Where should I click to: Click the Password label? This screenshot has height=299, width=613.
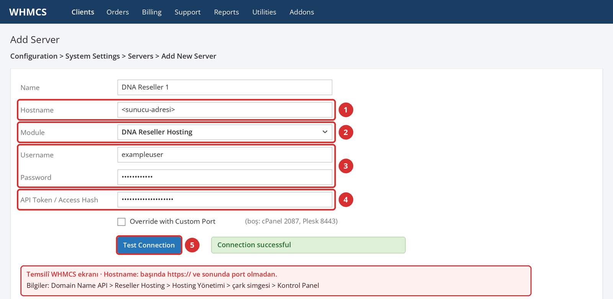pos(36,178)
